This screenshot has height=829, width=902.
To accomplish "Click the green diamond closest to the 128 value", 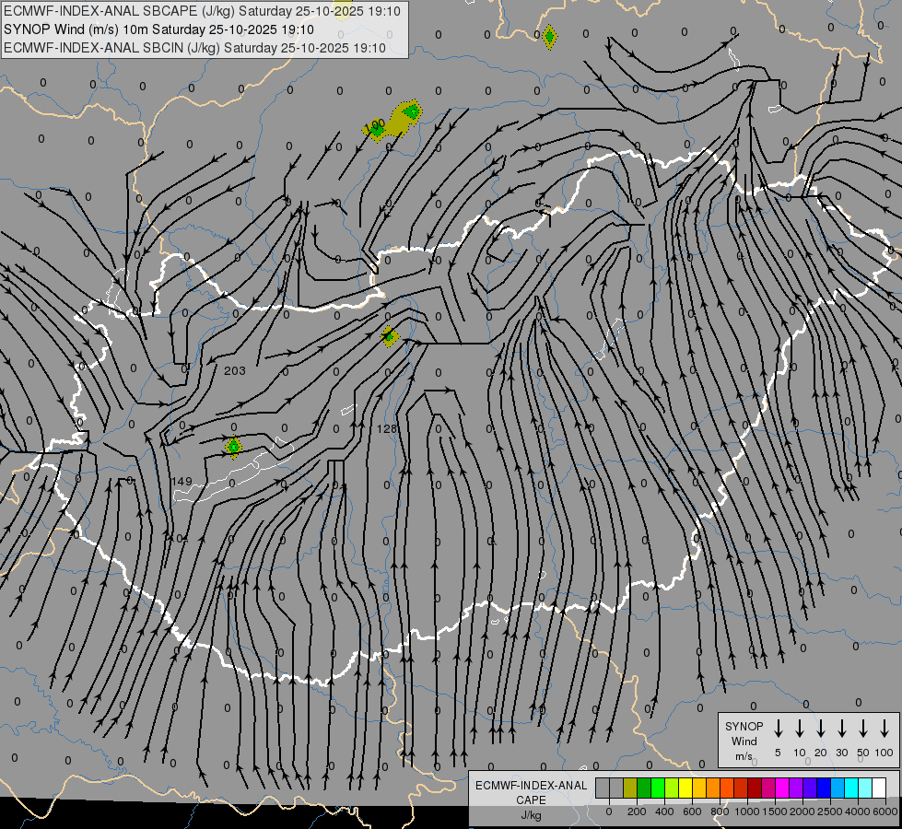I will click(x=390, y=336).
